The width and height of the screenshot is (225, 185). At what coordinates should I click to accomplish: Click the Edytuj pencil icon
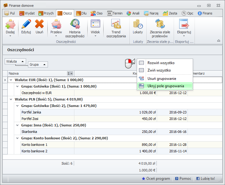pyautogui.click(x=26, y=24)
